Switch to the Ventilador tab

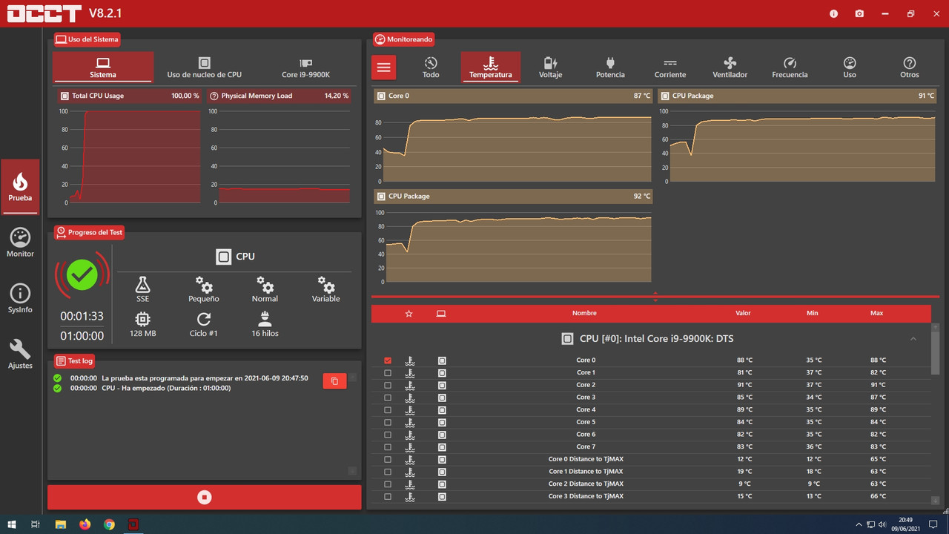pos(730,67)
